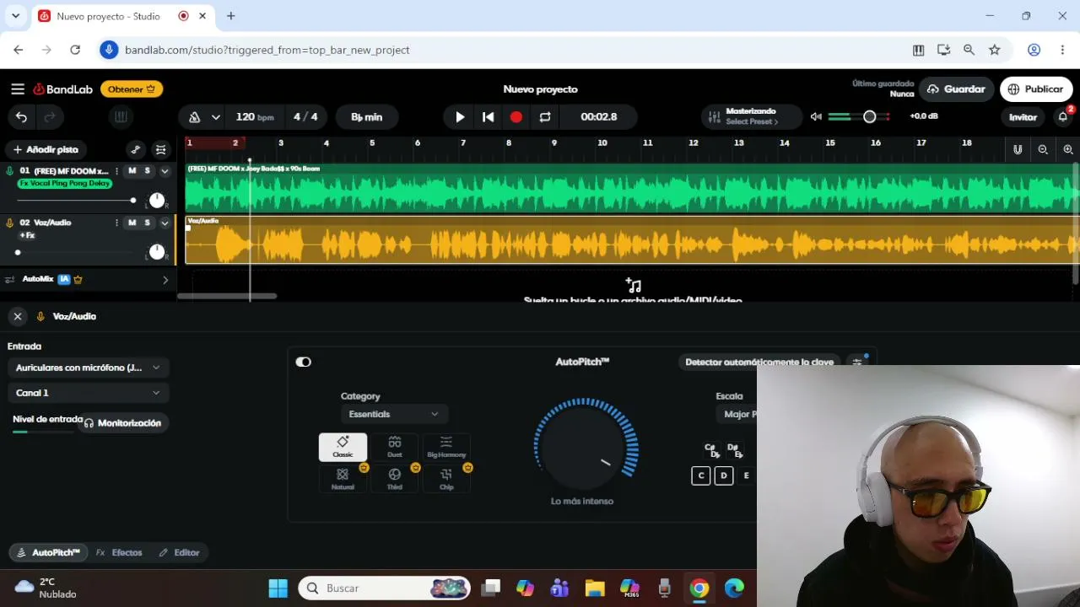The height and width of the screenshot is (607, 1080).
Task: Select the Third AutoPitch preset
Action: [394, 479]
